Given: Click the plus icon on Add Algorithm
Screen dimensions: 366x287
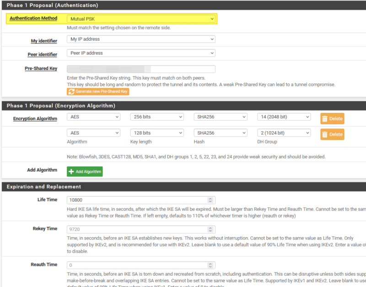Looking at the screenshot, I should pos(71,171).
